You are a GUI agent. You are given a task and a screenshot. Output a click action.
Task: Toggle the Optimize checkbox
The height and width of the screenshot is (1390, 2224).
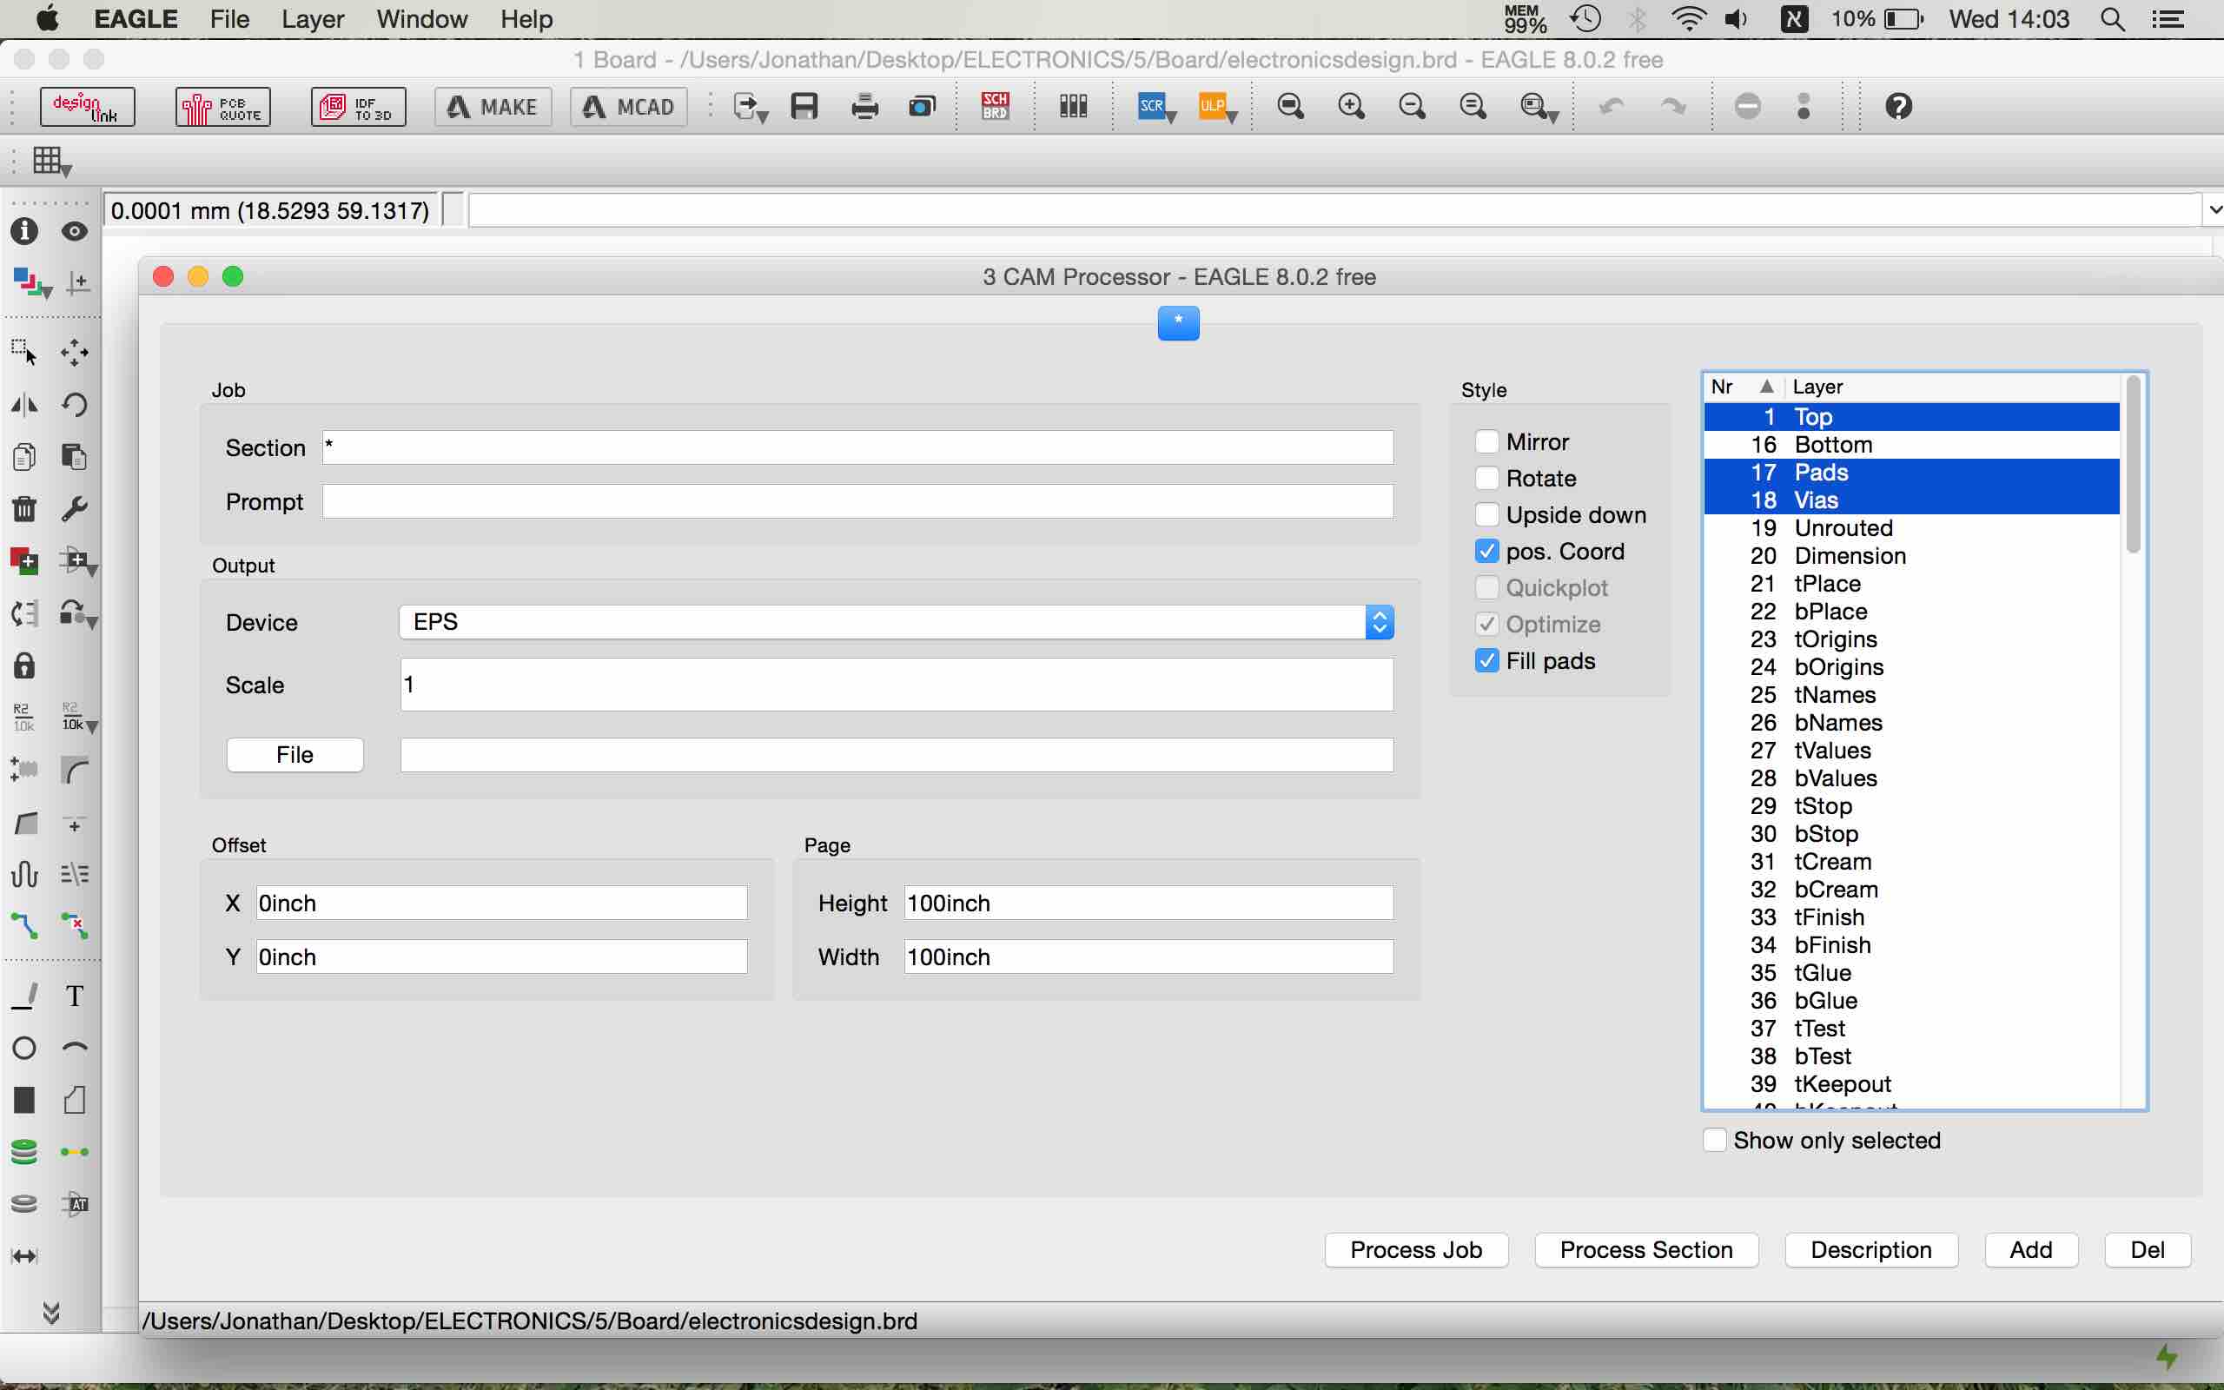[x=1487, y=625]
